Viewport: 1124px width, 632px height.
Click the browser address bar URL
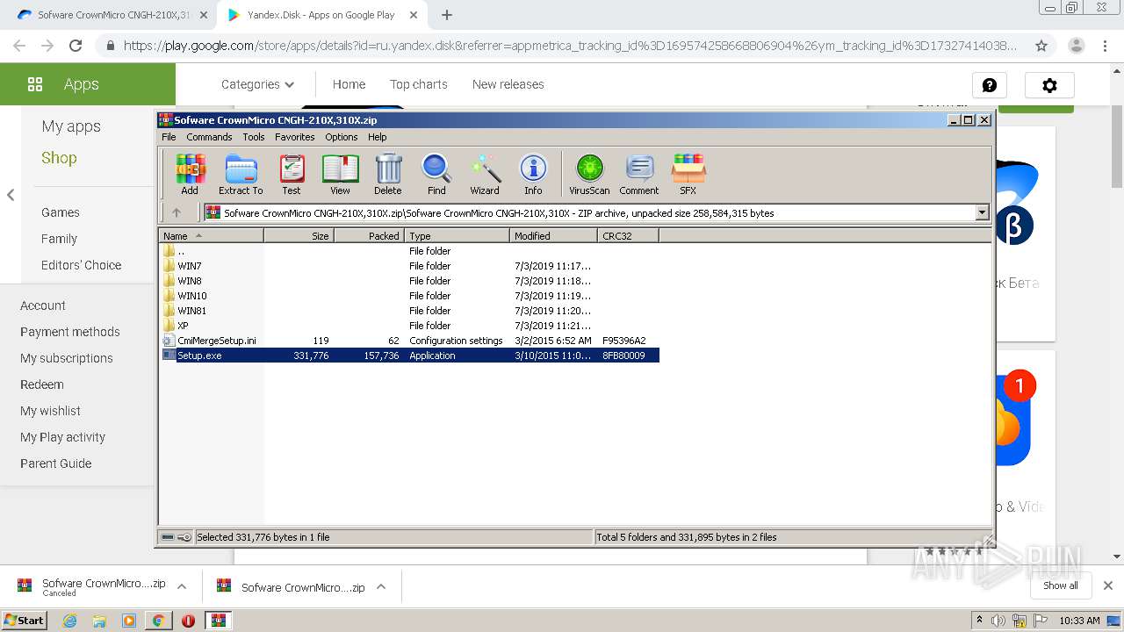[x=570, y=46]
